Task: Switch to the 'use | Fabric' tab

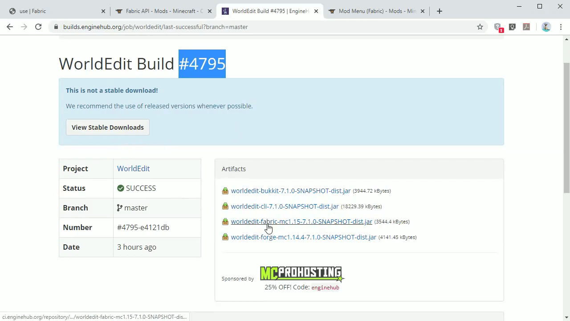Action: [56, 11]
